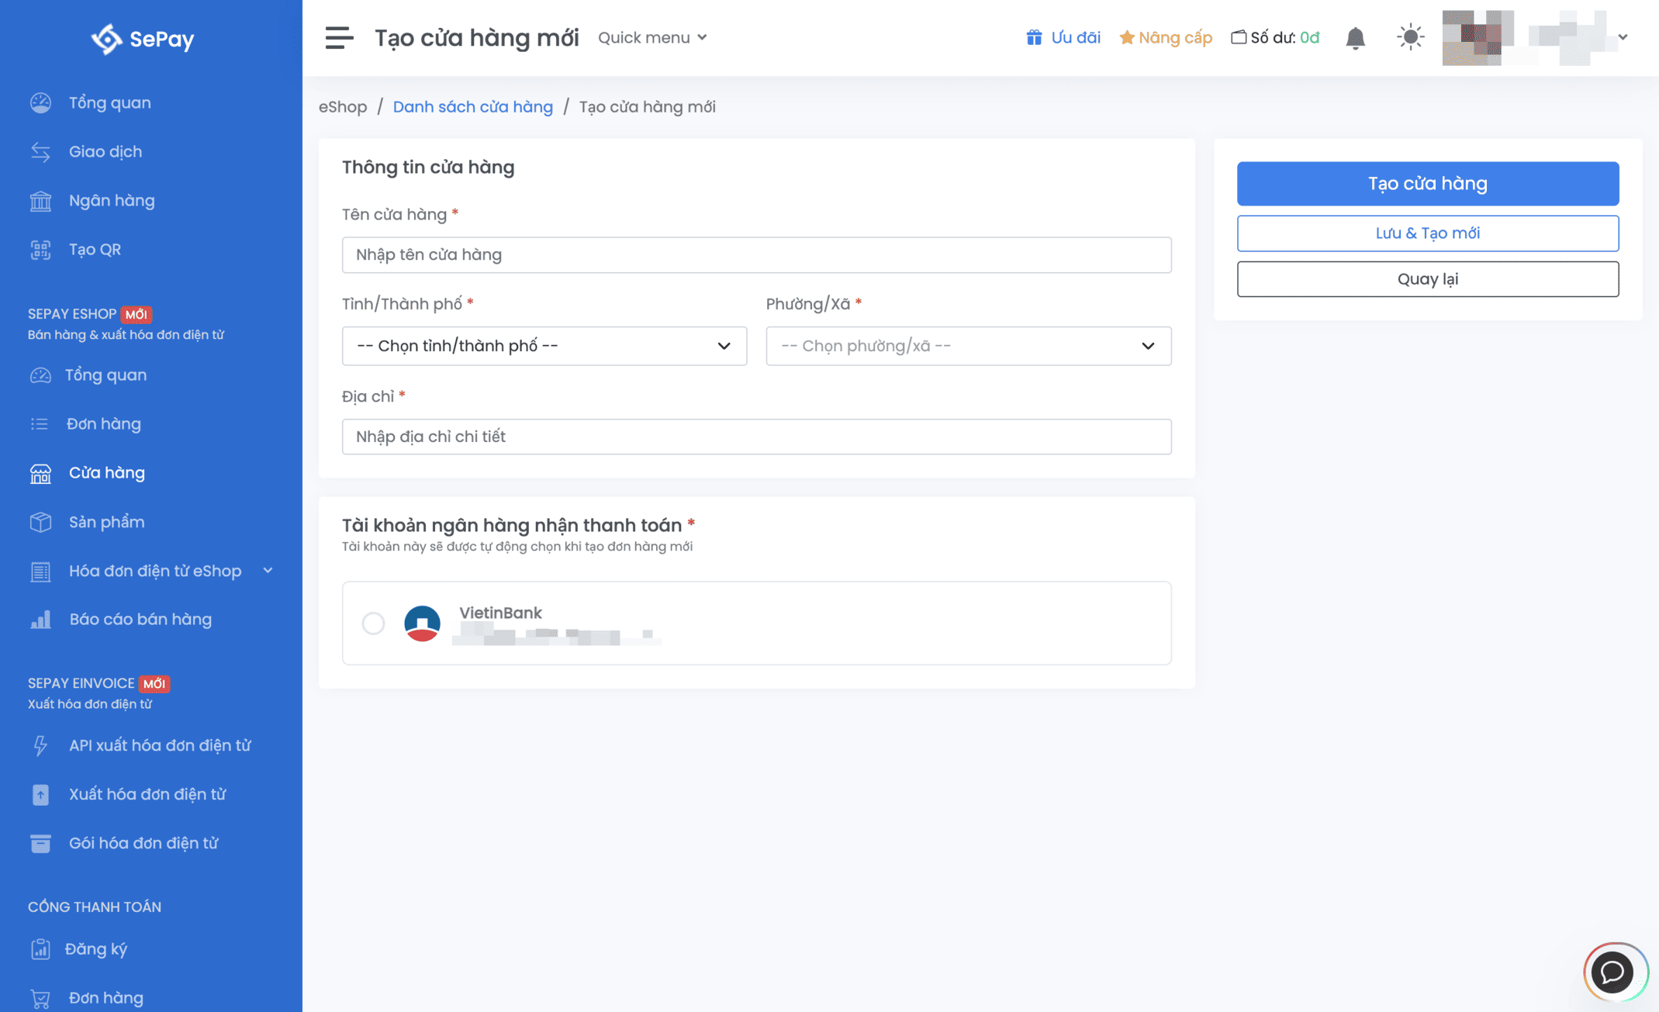This screenshot has height=1012, width=1659.
Task: Click the Quay lại button
Action: pos(1427,279)
